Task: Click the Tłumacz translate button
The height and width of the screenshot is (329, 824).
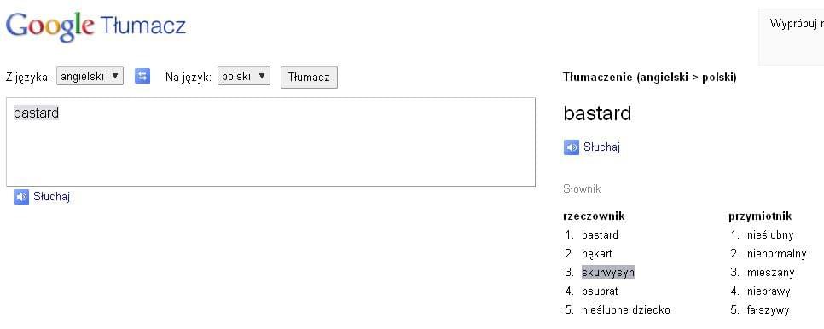Action: (x=309, y=77)
